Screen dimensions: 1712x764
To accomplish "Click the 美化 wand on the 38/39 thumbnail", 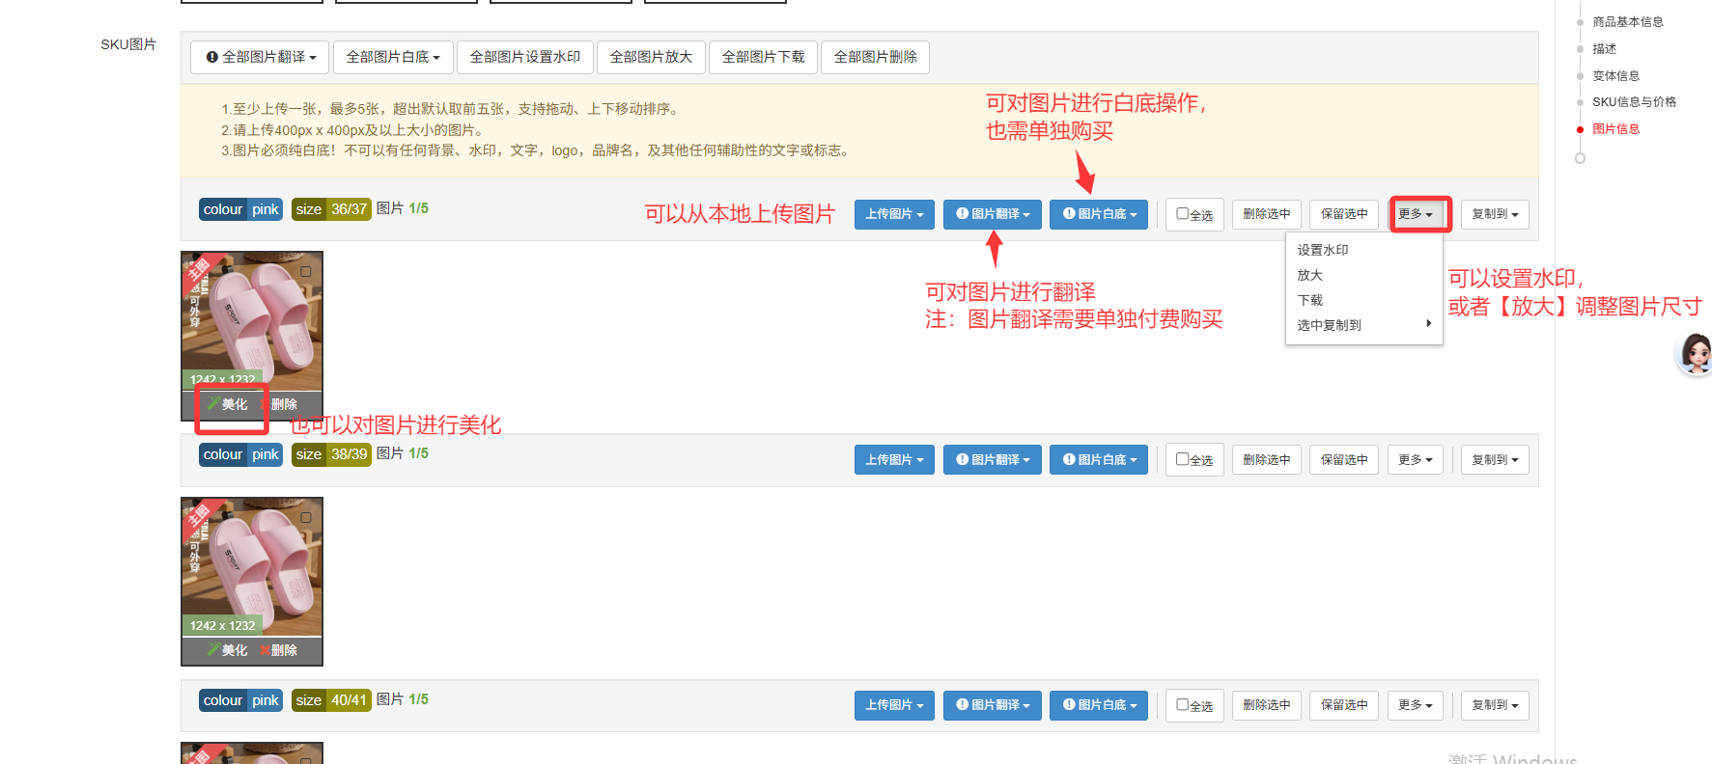I will tap(227, 650).
